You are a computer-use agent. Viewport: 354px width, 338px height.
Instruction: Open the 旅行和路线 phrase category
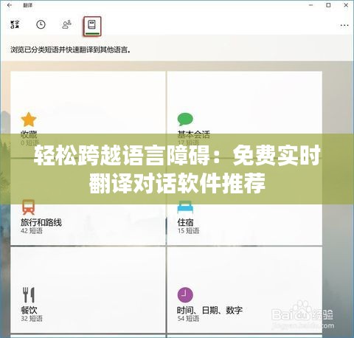(41, 222)
